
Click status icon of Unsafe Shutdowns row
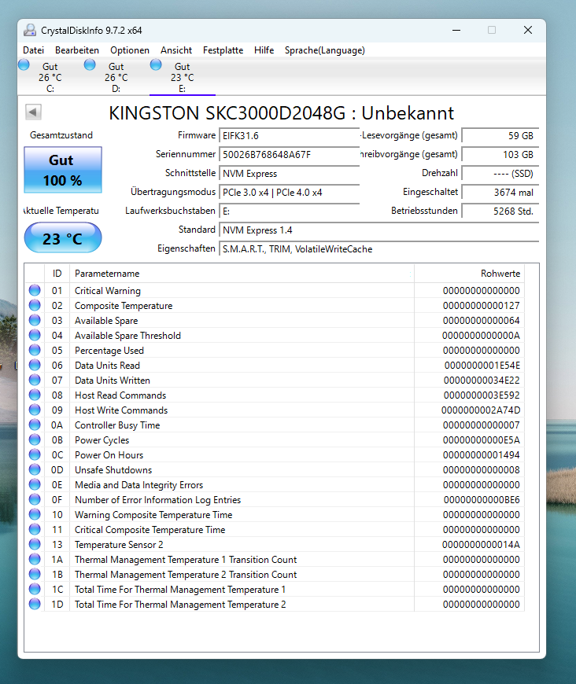tap(35, 469)
